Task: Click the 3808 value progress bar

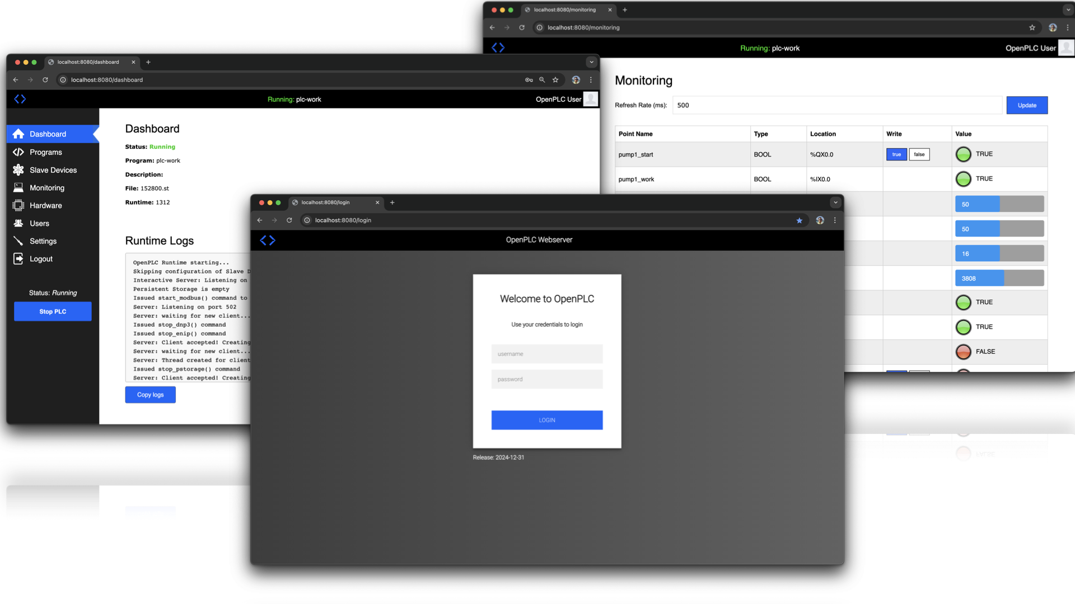Action: [999, 279]
